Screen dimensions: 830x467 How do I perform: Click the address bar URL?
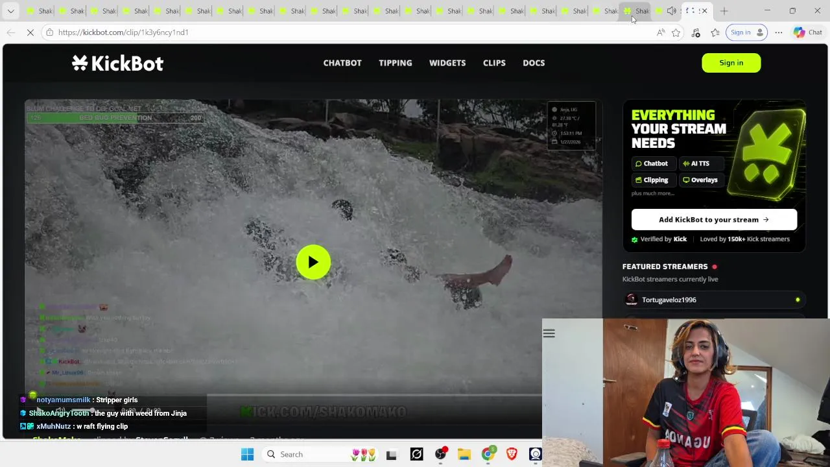[123, 32]
